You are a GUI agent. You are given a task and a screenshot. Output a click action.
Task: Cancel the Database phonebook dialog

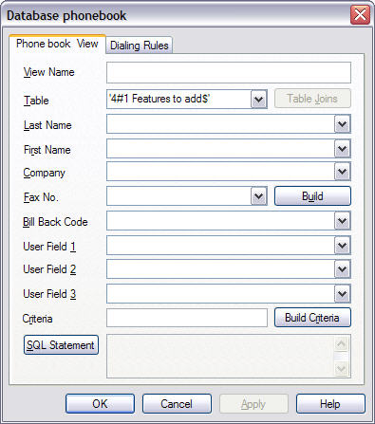click(x=177, y=404)
